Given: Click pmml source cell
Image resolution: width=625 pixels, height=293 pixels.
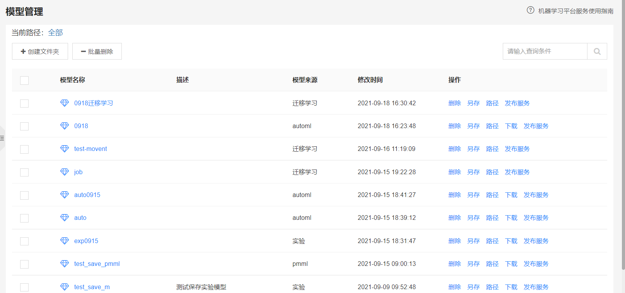Looking at the screenshot, I should pos(300,264).
